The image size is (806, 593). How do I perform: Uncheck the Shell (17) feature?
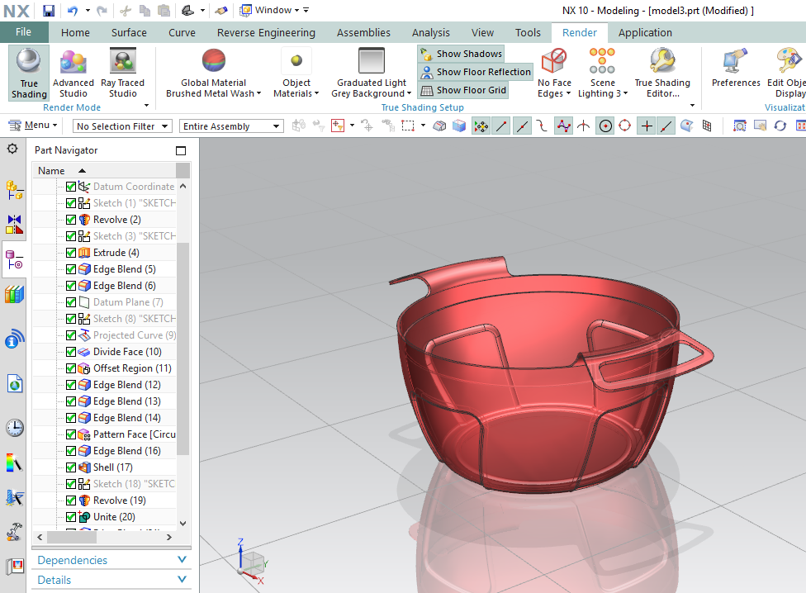[x=70, y=467]
